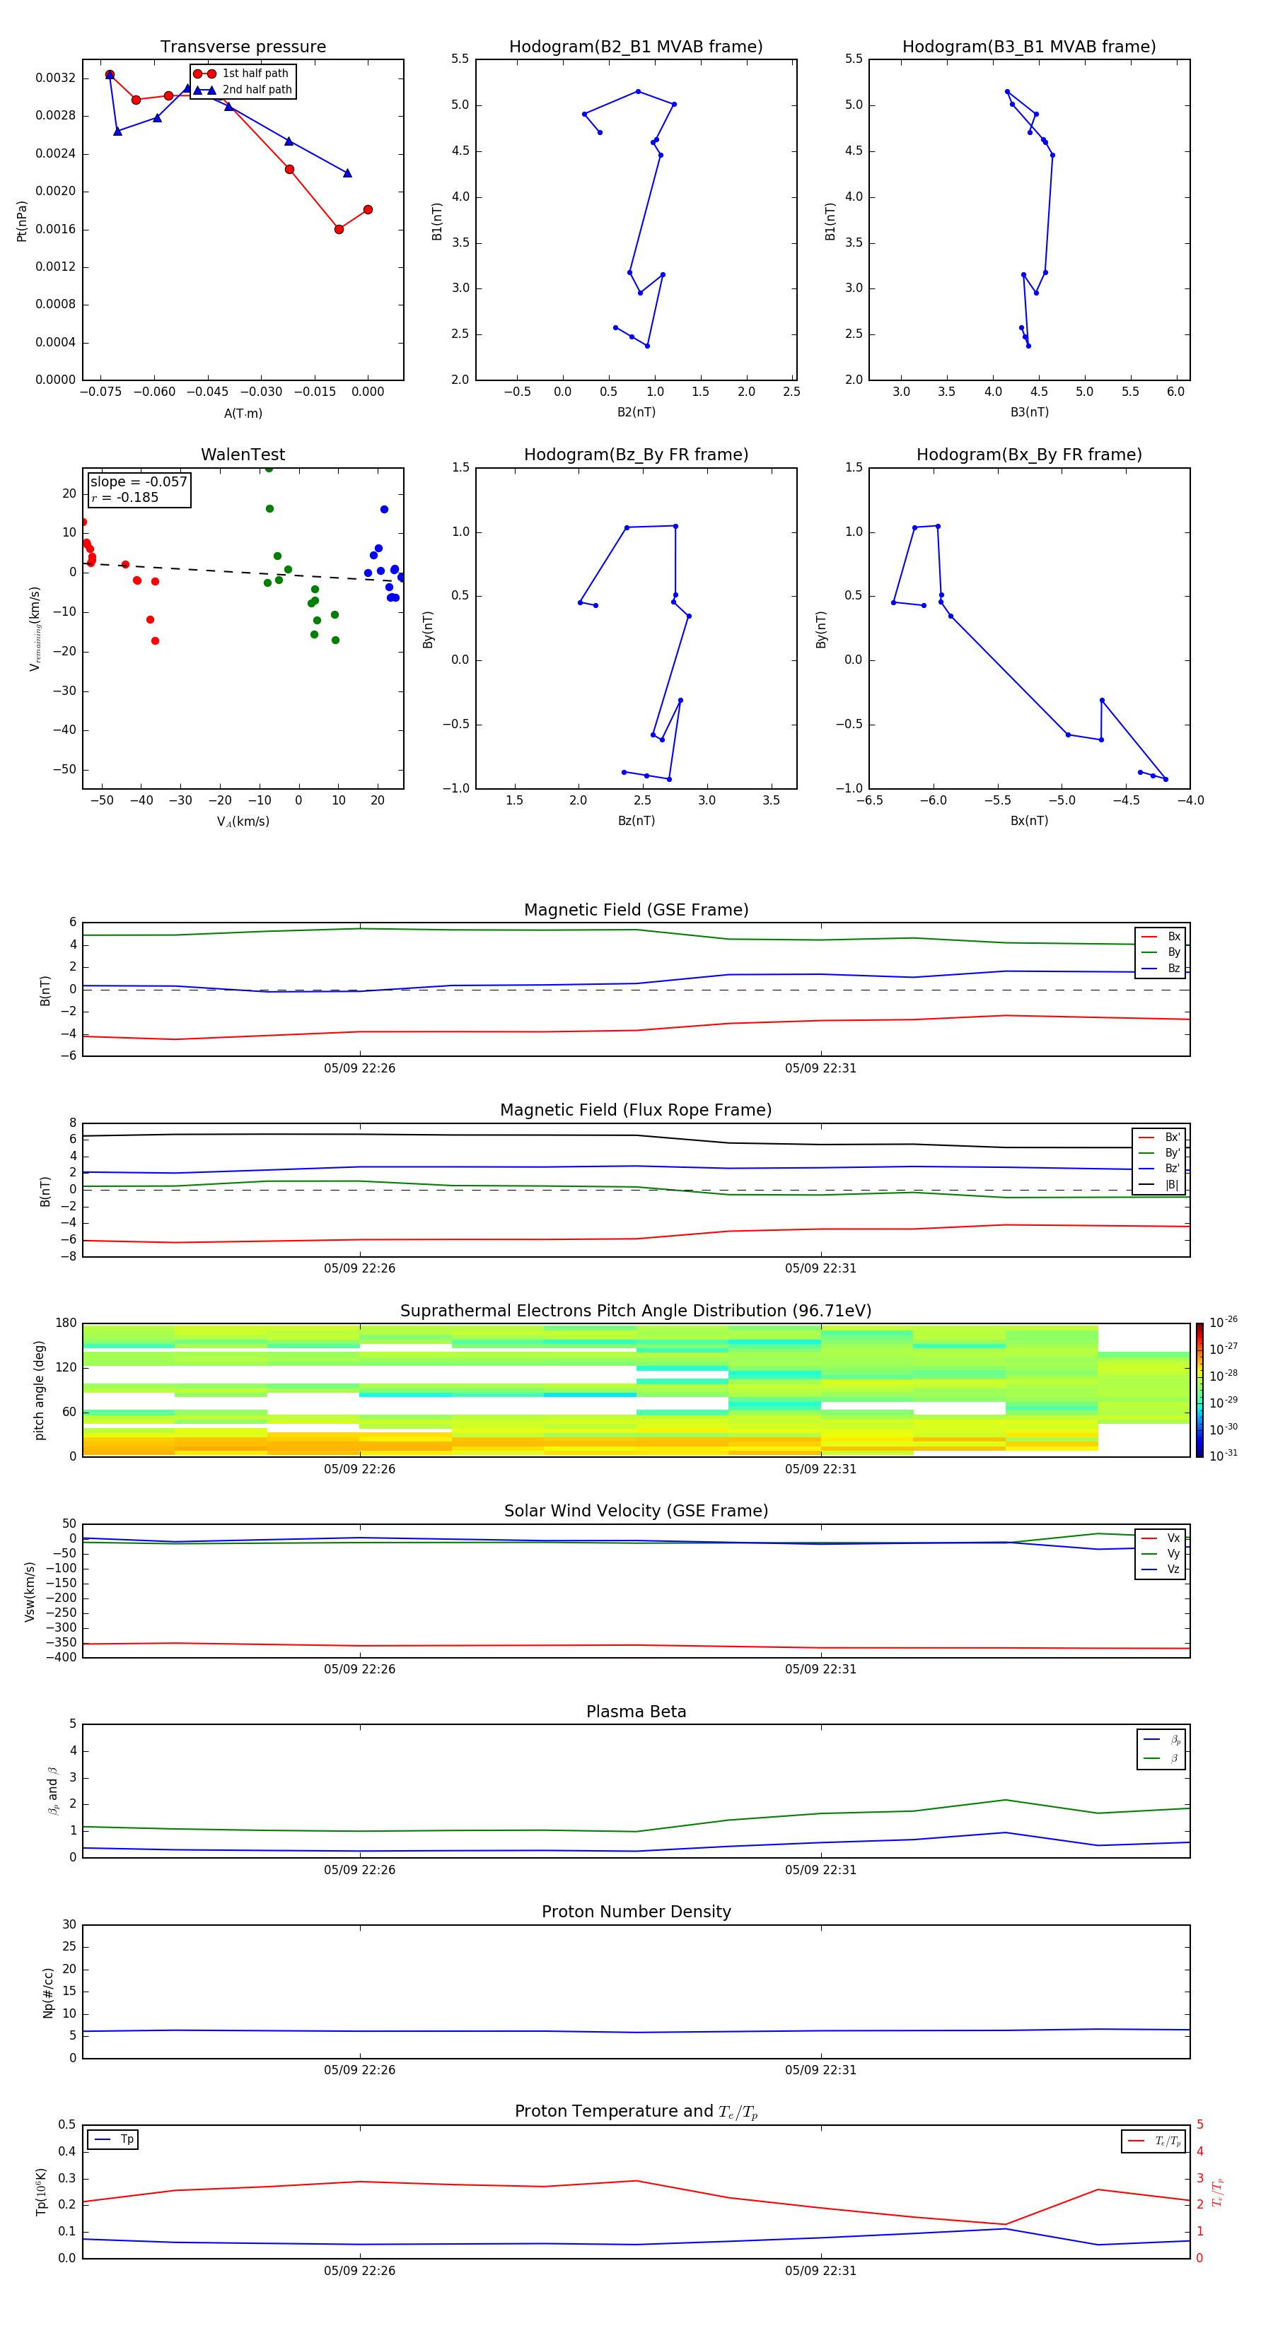
Task: Click the 'Proton Temperature and Te/Tp' title
Action: point(636,2111)
